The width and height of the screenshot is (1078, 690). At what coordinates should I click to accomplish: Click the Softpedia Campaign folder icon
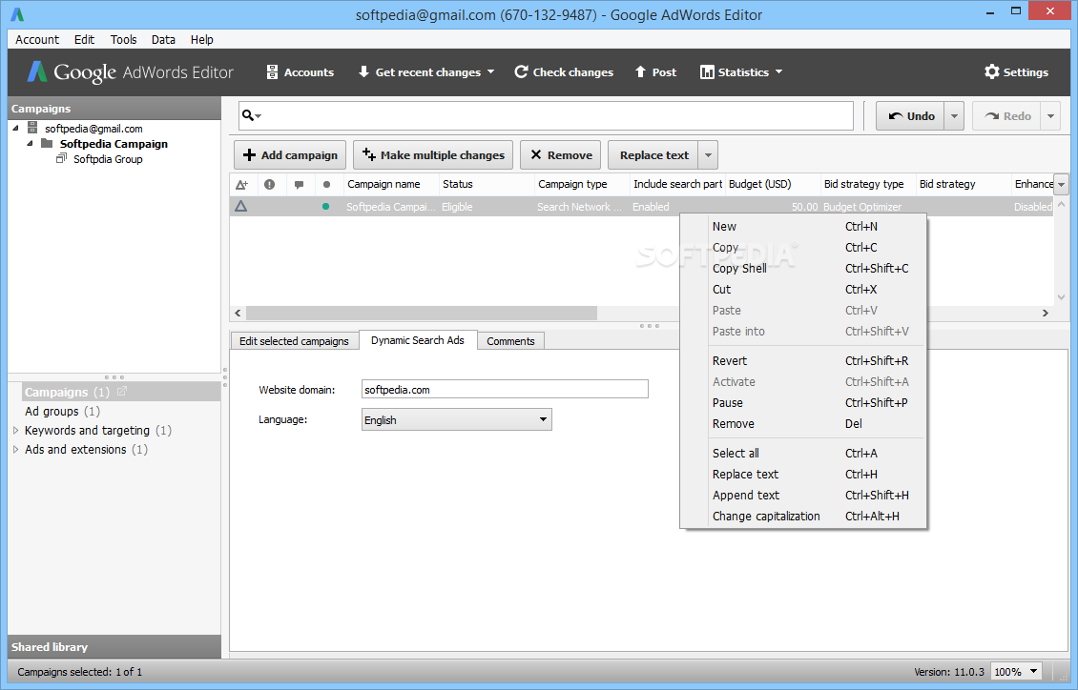(x=47, y=144)
